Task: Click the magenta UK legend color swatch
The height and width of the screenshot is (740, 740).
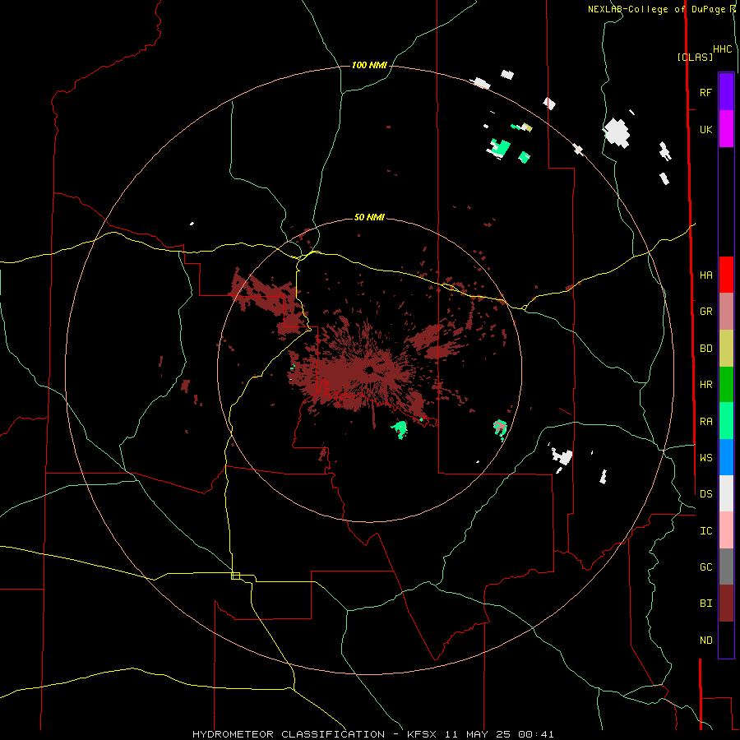Action: point(726,129)
